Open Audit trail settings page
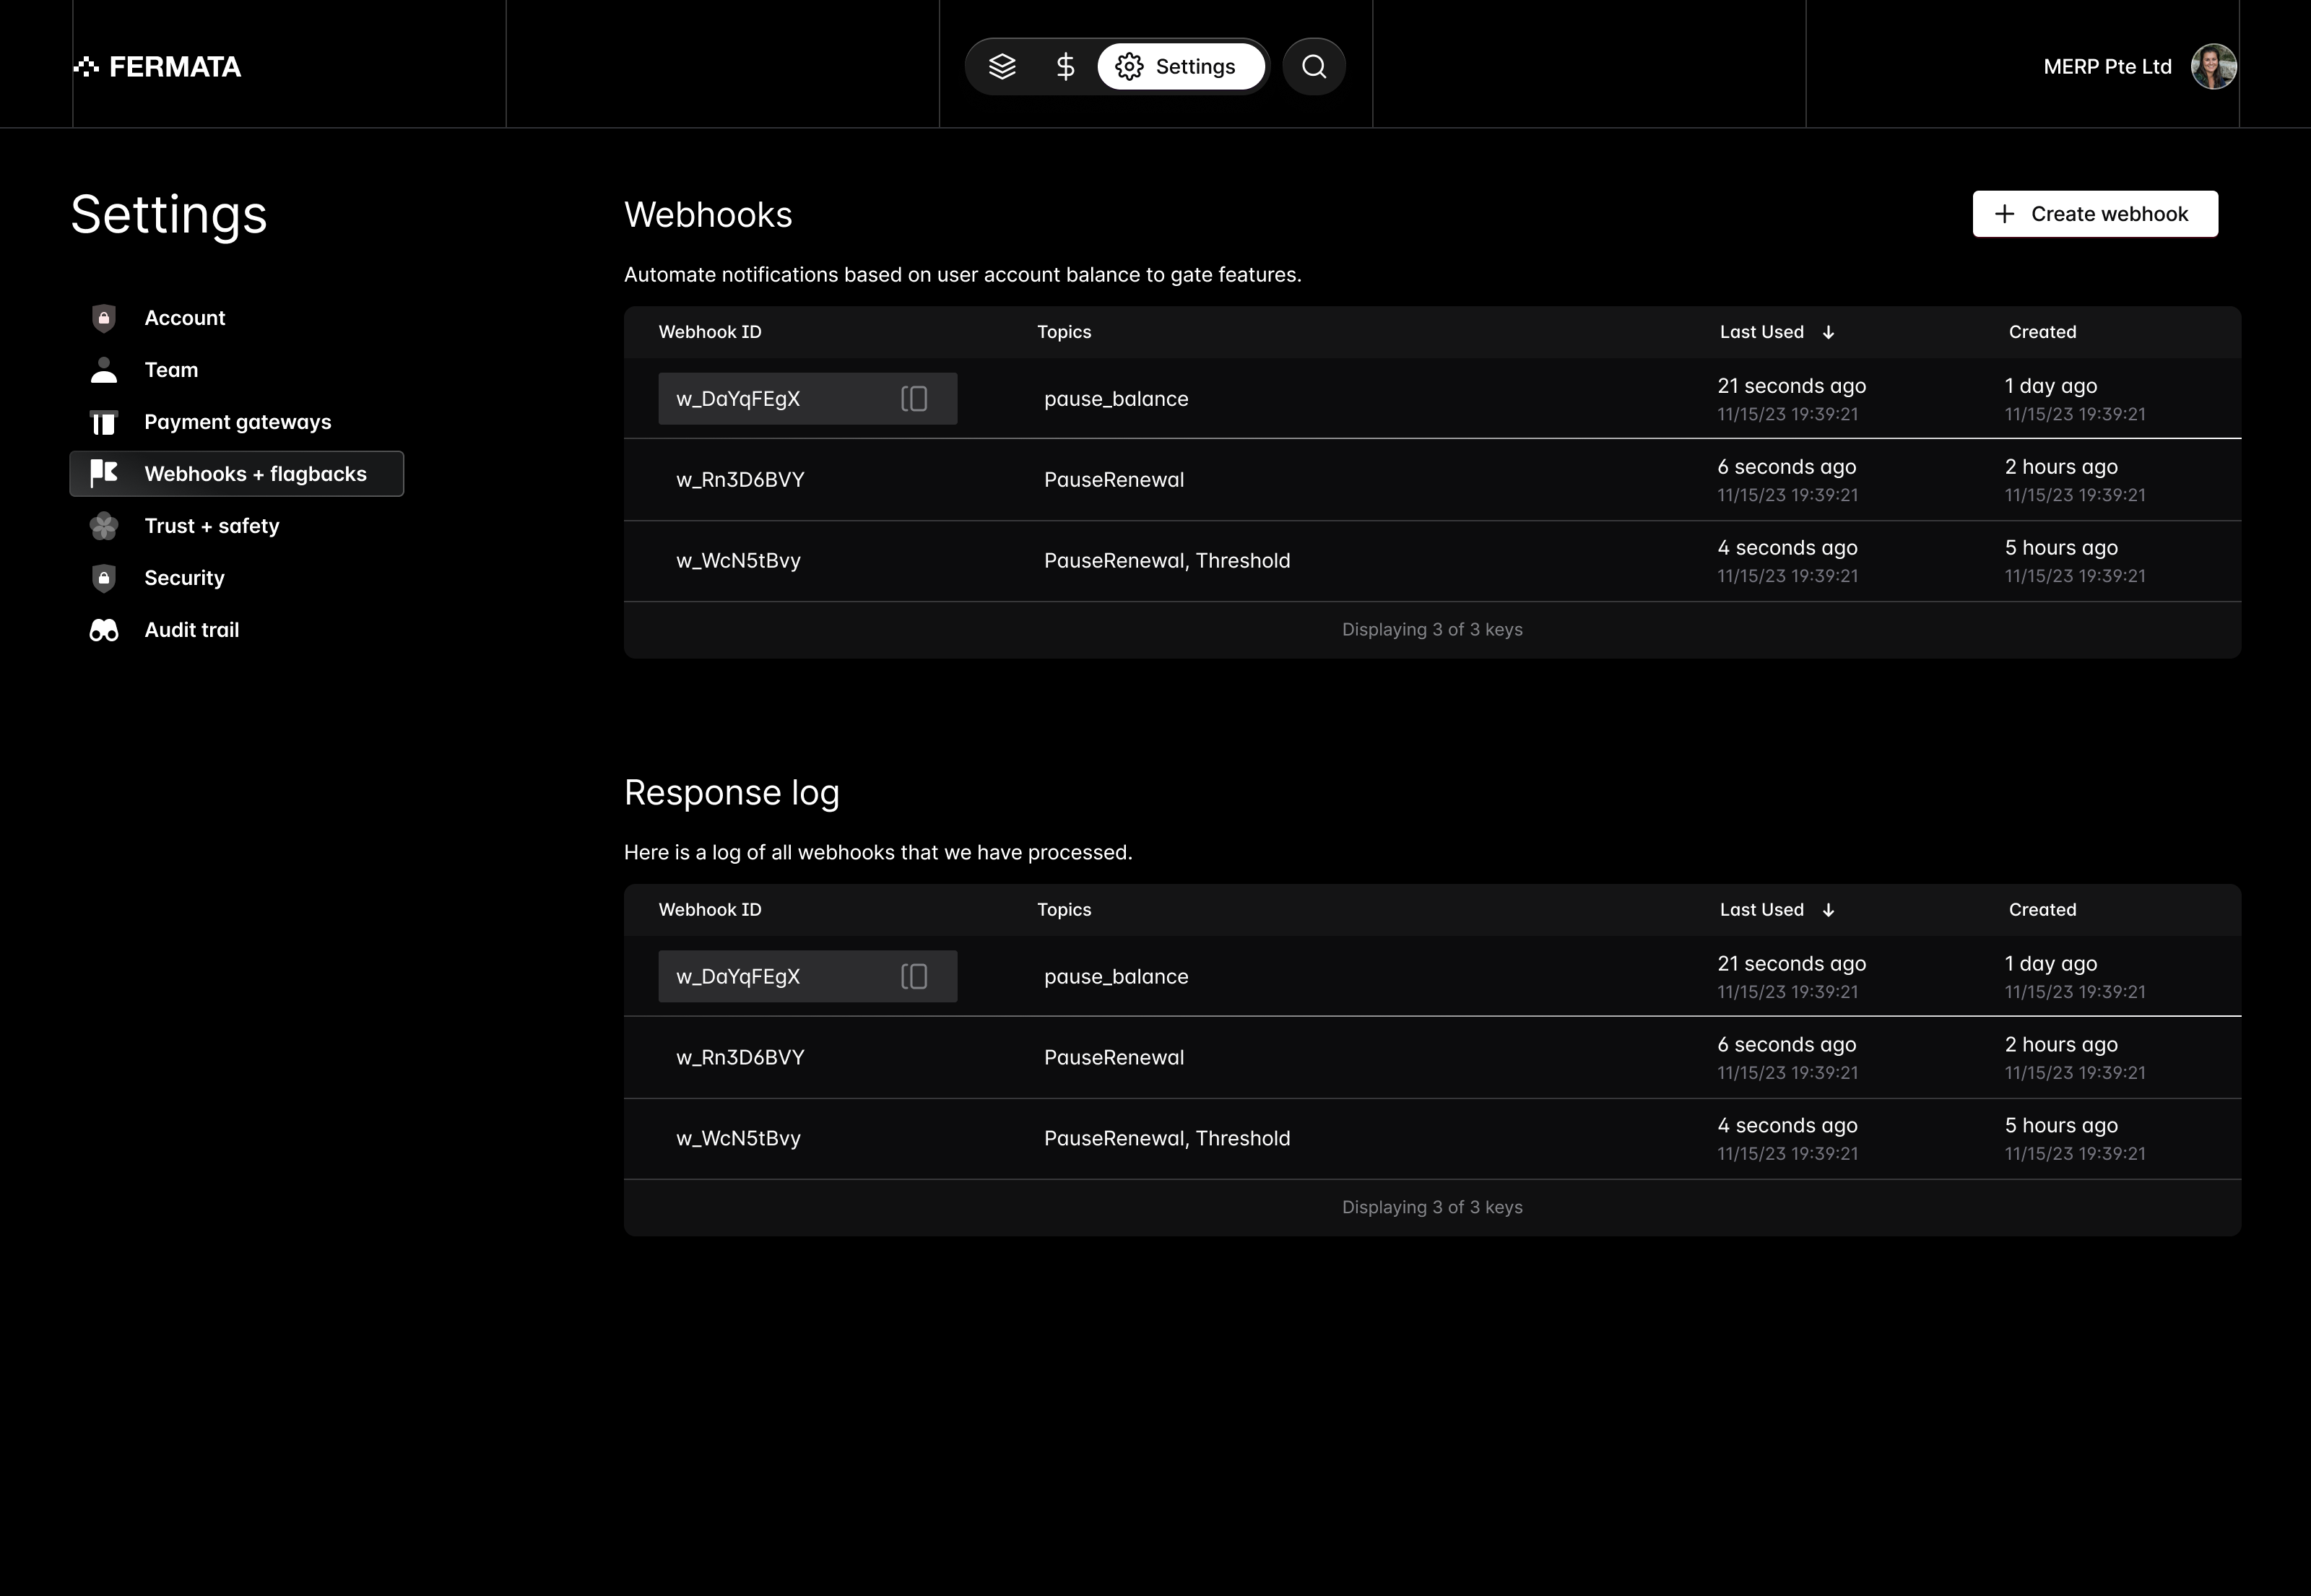The image size is (2311, 1596). coord(191,629)
